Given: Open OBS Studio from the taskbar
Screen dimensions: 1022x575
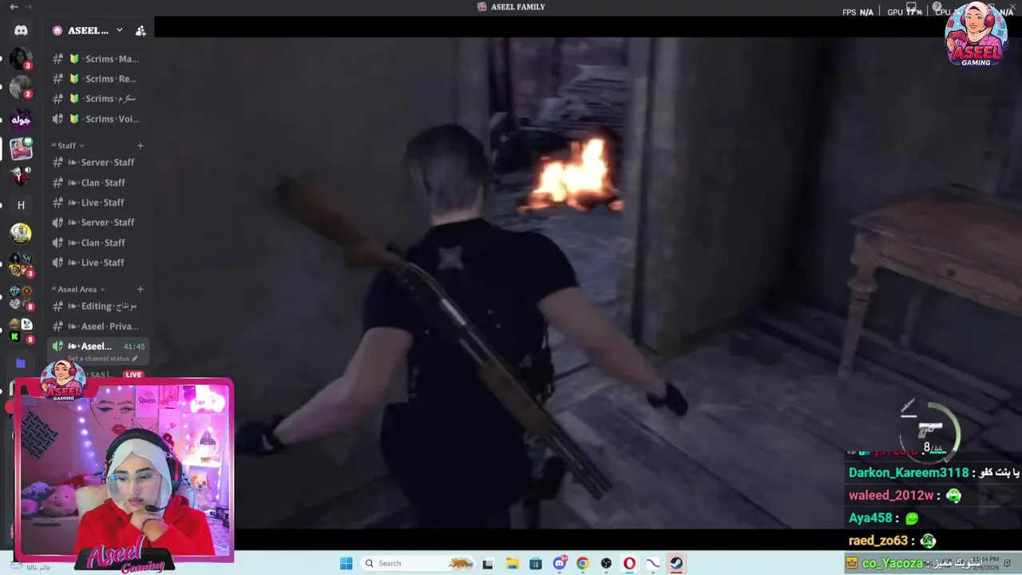Looking at the screenshot, I should [606, 563].
